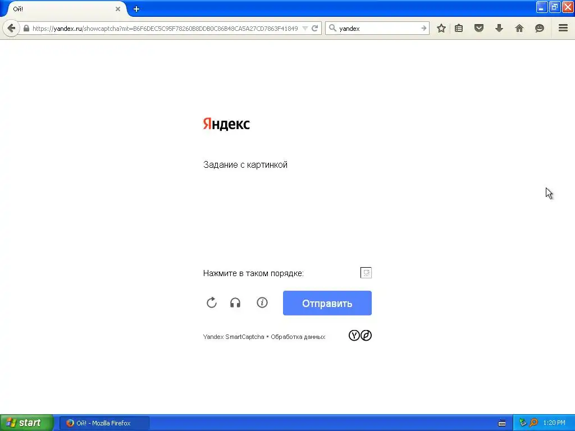Click the search magnifier icon
This screenshot has width=575, height=431.
[332, 28]
